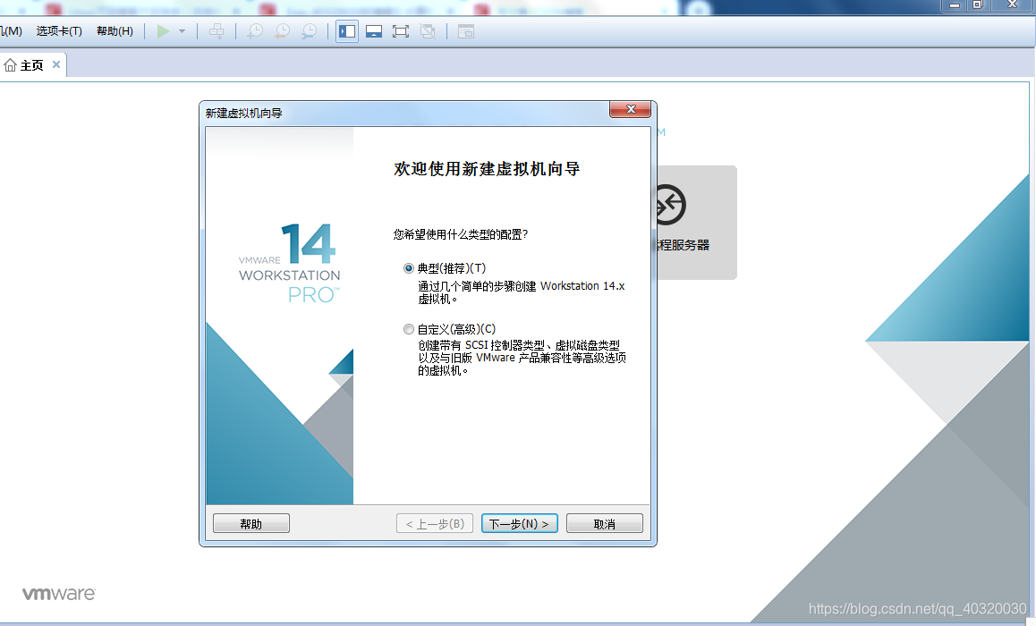Maximize the VMware main window

click(x=977, y=4)
